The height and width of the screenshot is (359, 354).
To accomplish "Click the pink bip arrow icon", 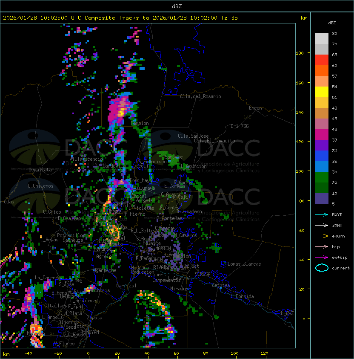I will coord(322,247).
